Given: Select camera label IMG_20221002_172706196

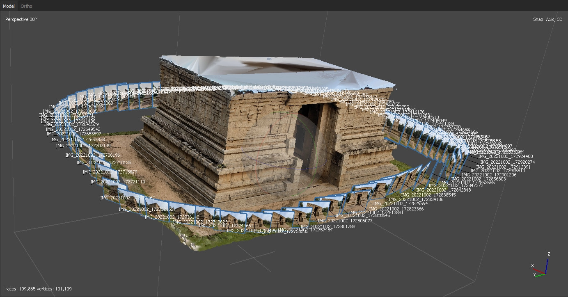Looking at the screenshot, I should pyautogui.click(x=92, y=155).
